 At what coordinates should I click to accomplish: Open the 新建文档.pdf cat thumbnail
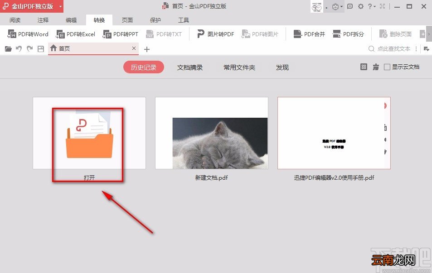point(212,133)
